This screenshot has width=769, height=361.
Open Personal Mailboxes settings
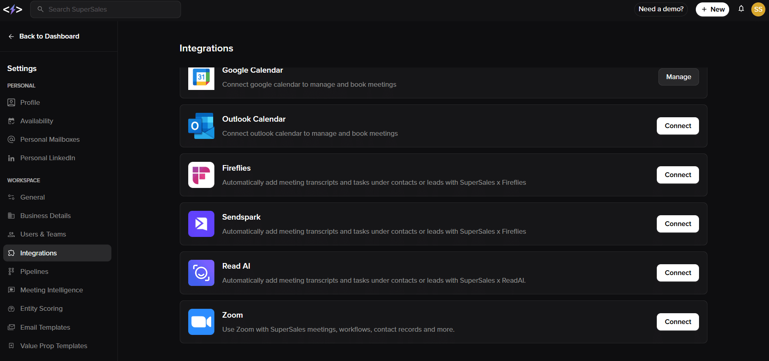50,140
